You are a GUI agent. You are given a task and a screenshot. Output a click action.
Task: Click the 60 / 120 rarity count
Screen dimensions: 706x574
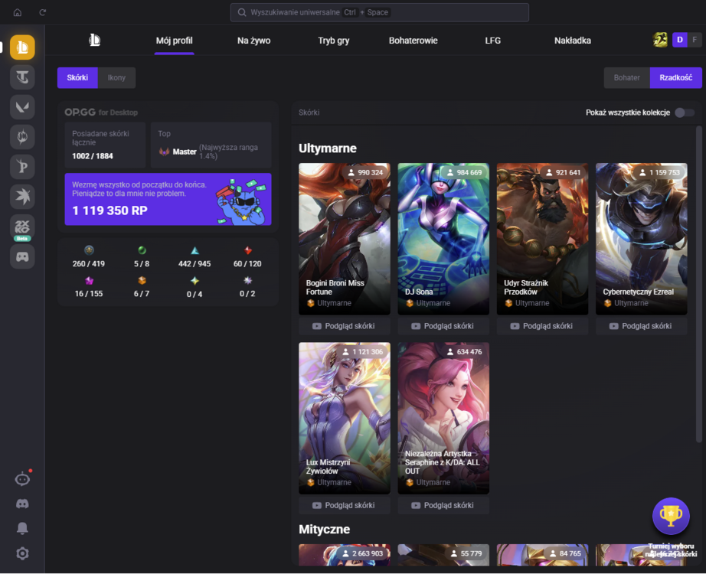pyautogui.click(x=247, y=264)
